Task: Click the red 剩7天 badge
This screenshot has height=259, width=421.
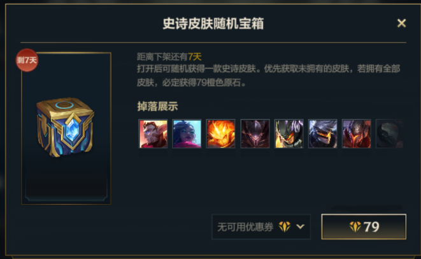Action: pos(27,60)
